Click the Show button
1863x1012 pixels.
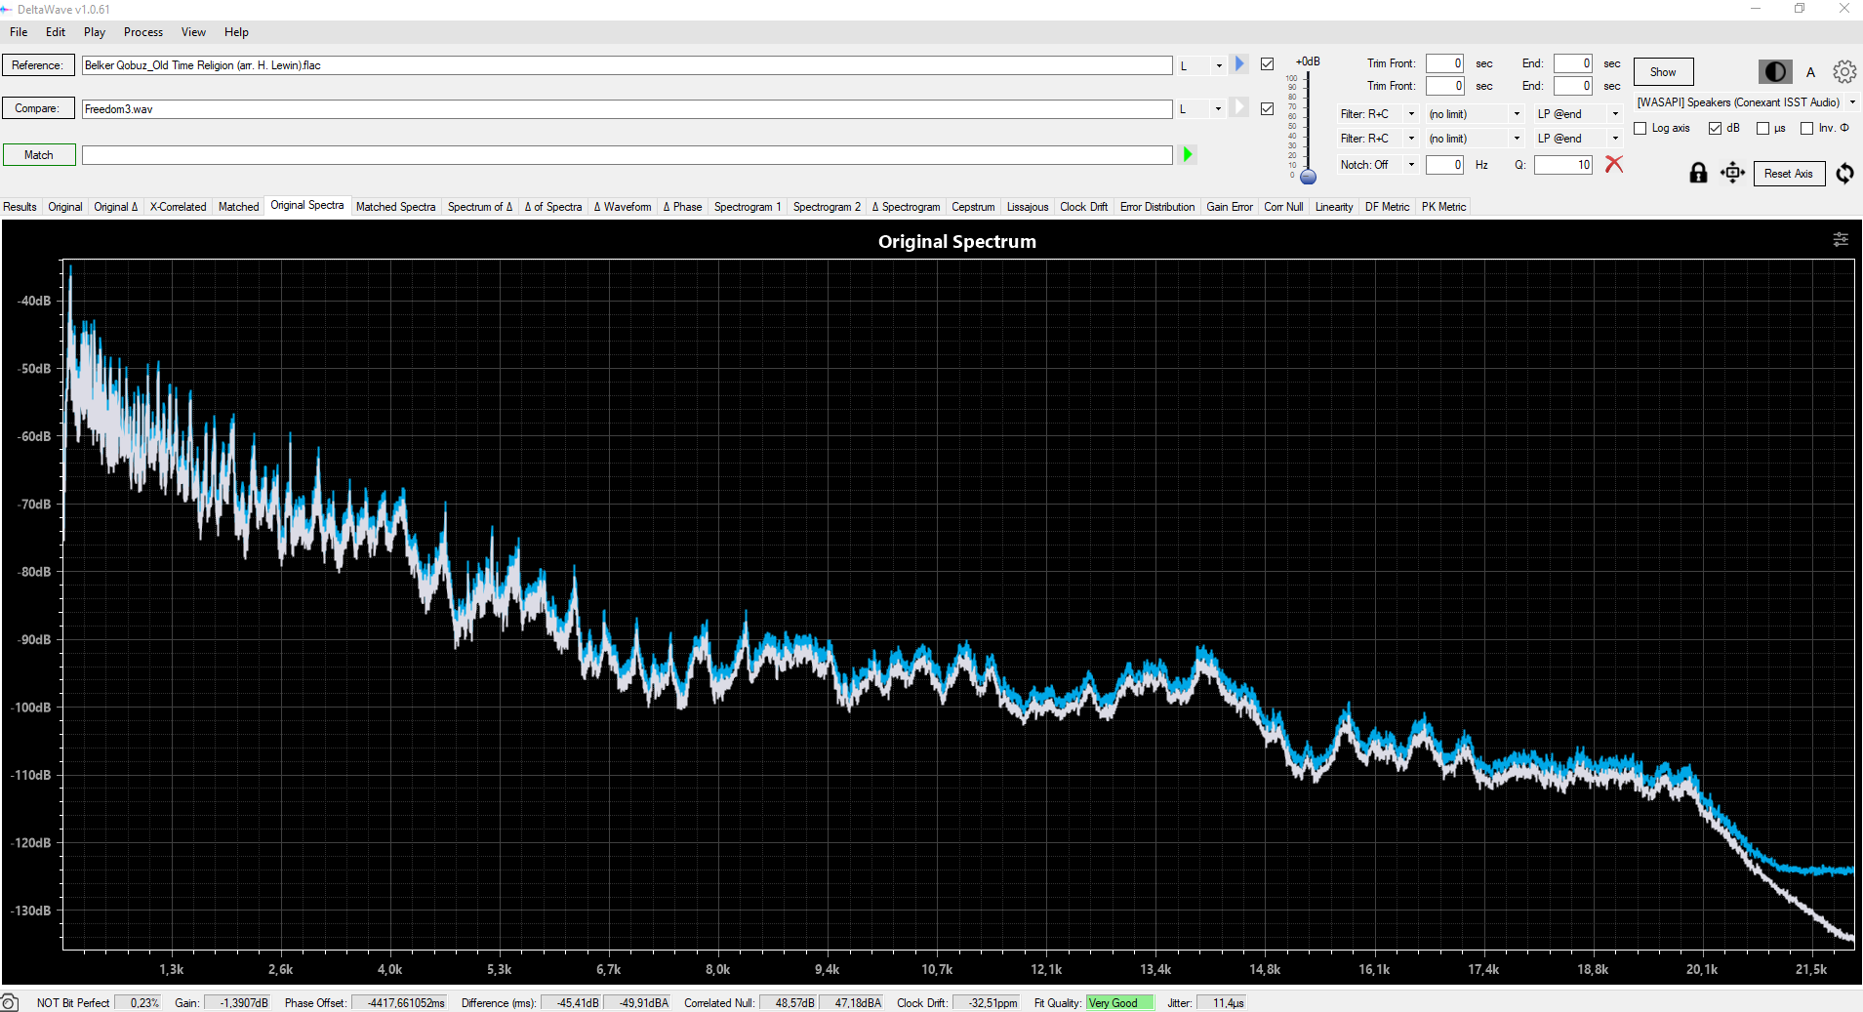[1663, 72]
